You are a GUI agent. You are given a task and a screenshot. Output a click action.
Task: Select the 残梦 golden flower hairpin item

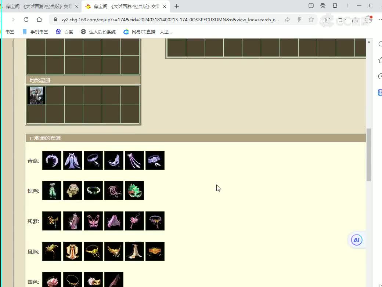(52, 221)
